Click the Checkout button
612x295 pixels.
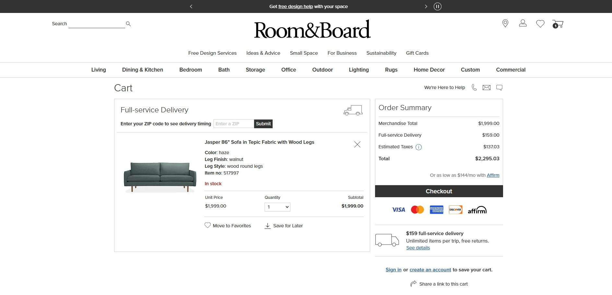pos(439,191)
